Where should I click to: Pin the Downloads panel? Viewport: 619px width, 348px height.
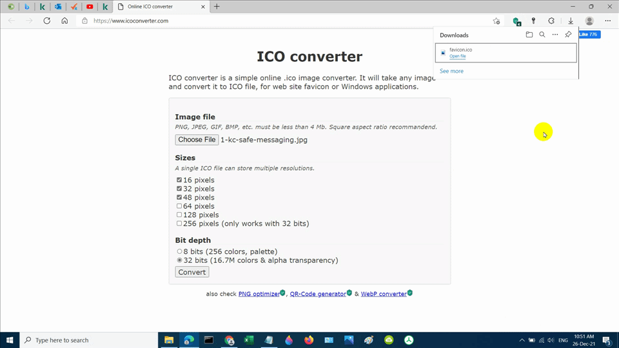coord(568,35)
